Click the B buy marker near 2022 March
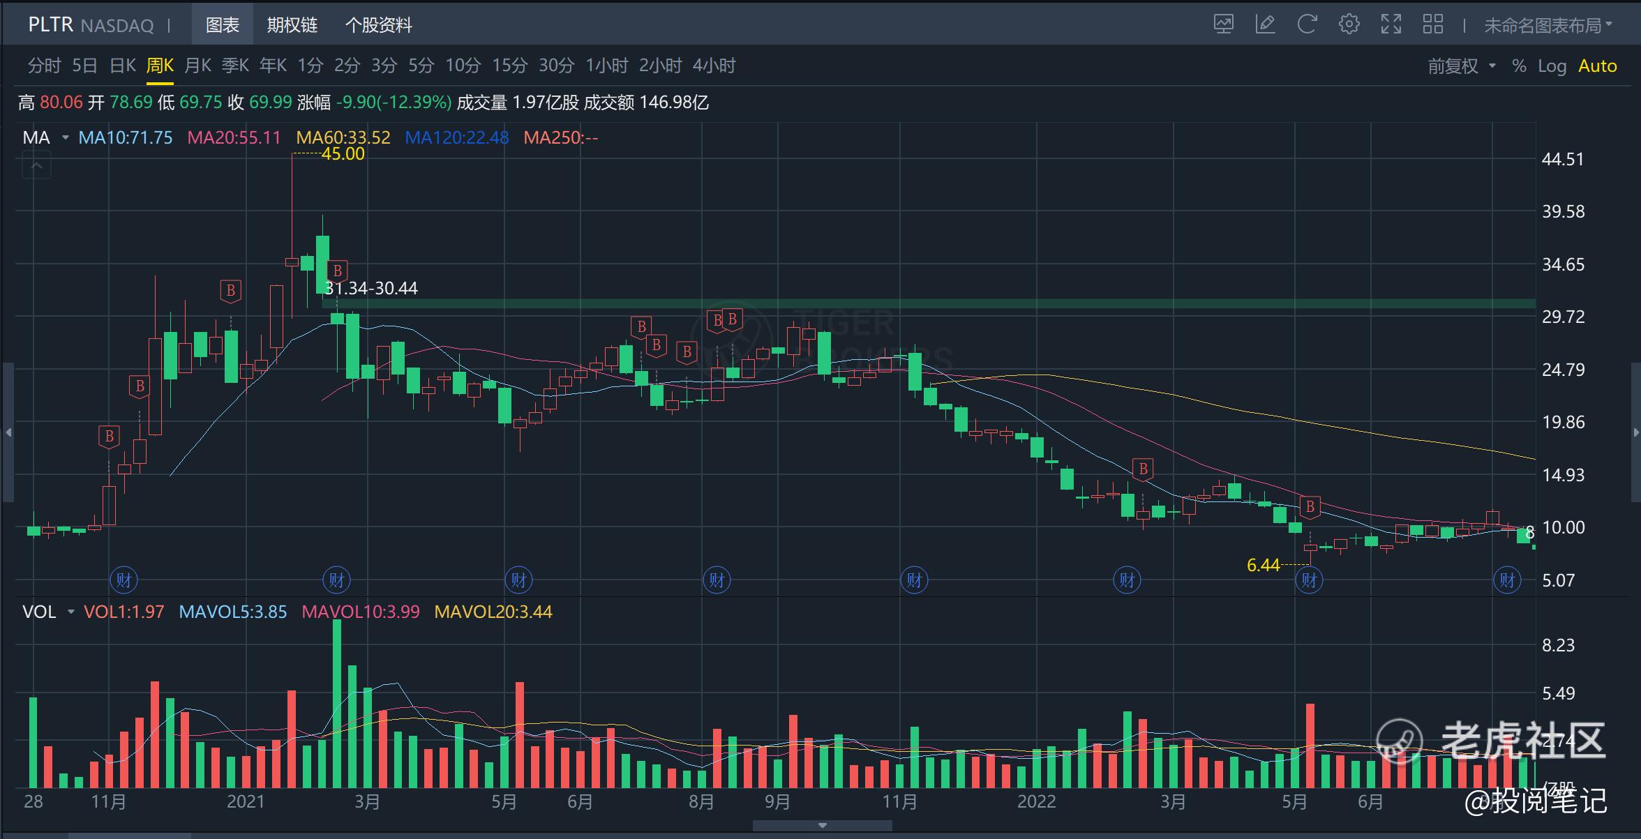This screenshot has height=839, width=1641. coord(1143,470)
